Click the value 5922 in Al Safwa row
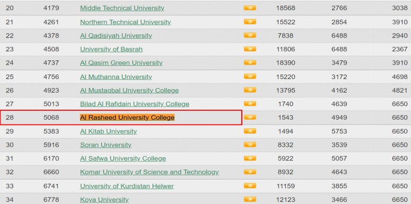The height and width of the screenshot is (204, 411). pyautogui.click(x=285, y=158)
